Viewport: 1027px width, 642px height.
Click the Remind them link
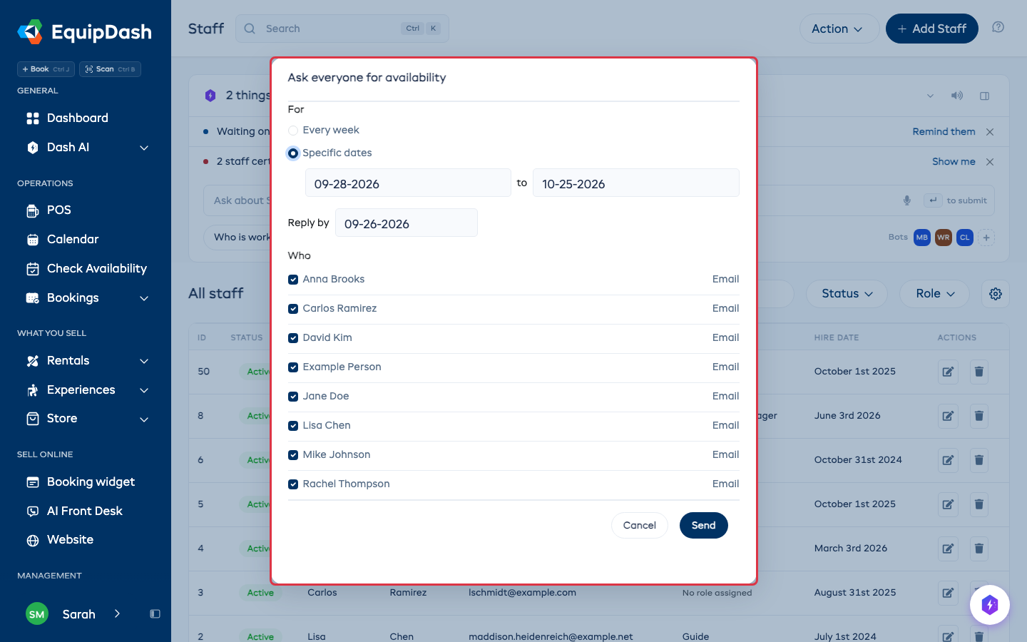pyautogui.click(x=944, y=132)
